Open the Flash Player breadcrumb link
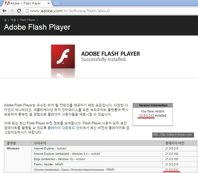Viewport: 198px width, 173px height. pos(28,20)
